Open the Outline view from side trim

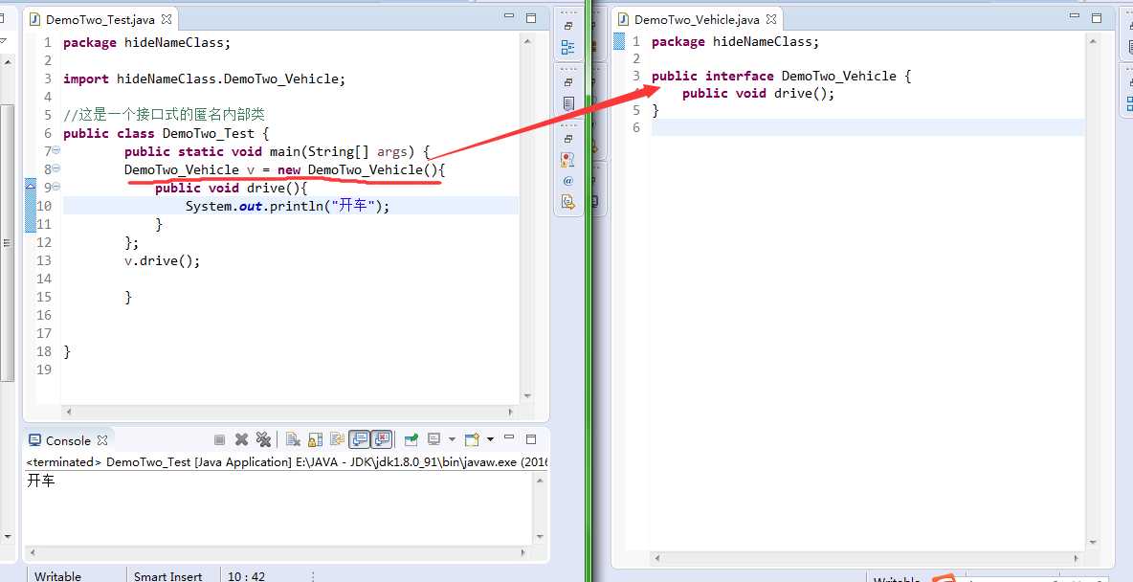point(568,47)
